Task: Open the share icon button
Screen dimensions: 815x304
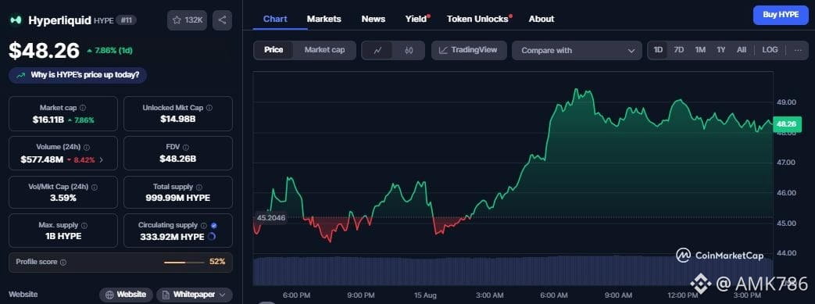Action: click(222, 20)
